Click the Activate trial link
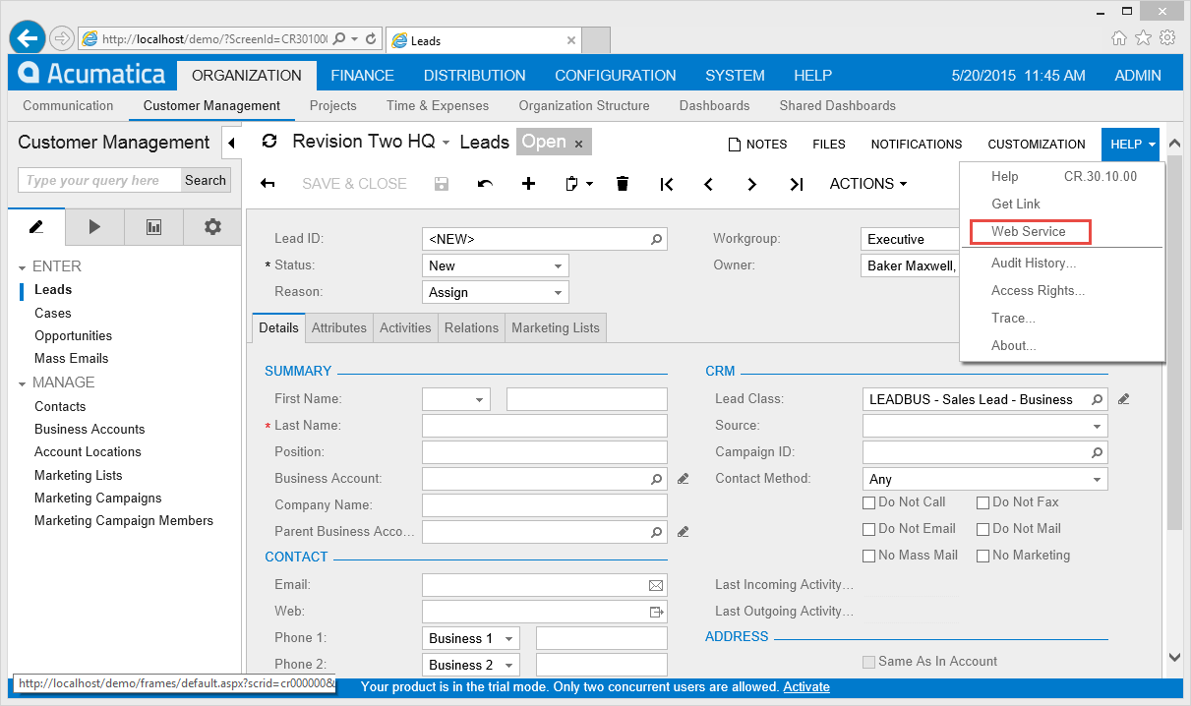Viewport: 1191px width, 706px height. tap(805, 686)
